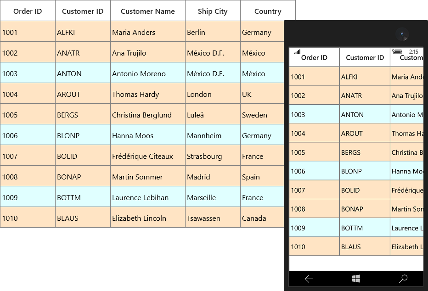
Task: Tap the phone's back arrow button
Action: 309,279
